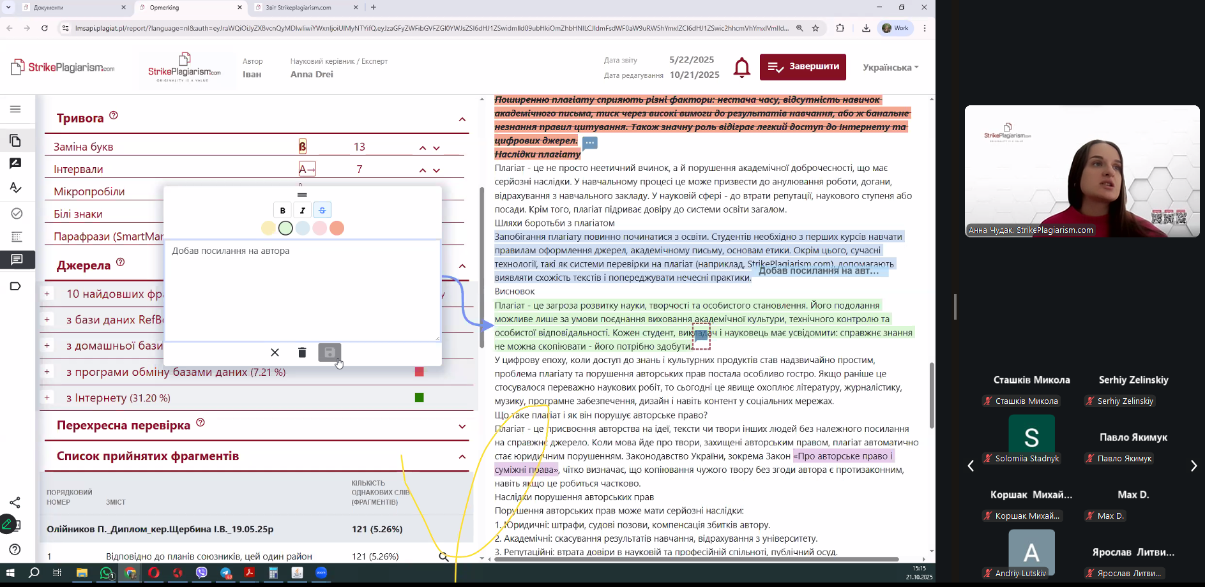Screen dimensions: 1205x587
Task: Save the comment with the floppy disk icon
Action: click(330, 353)
